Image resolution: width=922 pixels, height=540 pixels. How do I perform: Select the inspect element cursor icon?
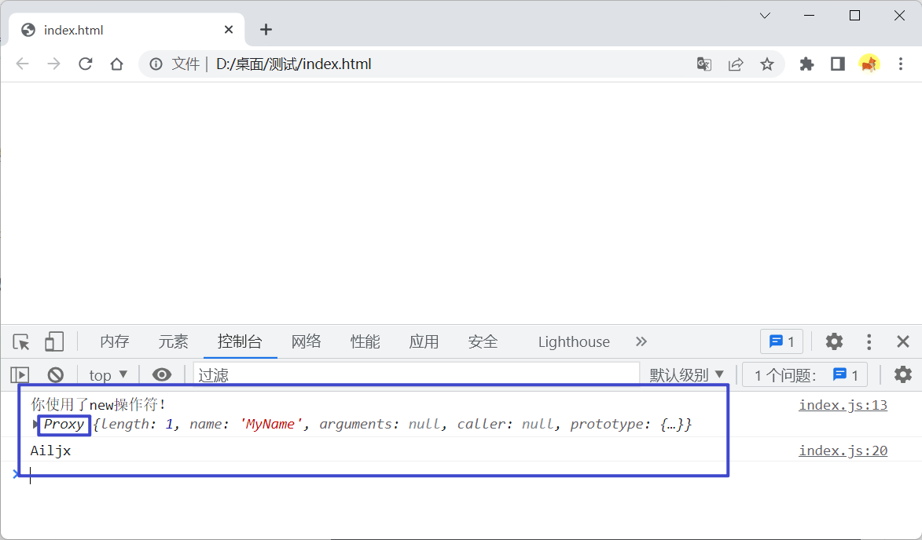pyautogui.click(x=20, y=341)
